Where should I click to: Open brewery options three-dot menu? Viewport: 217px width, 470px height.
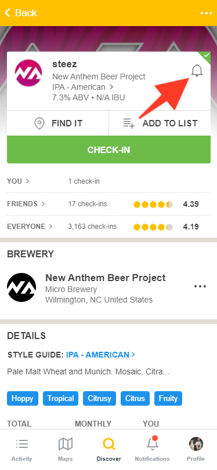point(200,286)
